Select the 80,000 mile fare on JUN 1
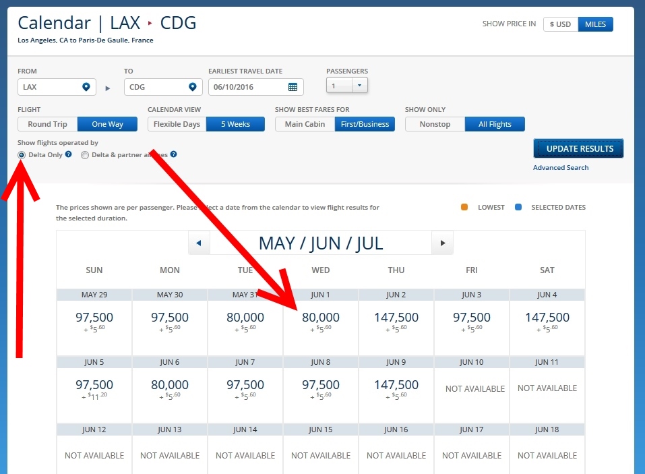 [x=320, y=318]
